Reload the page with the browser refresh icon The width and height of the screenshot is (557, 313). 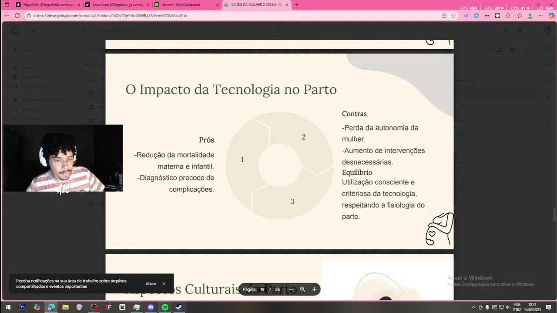point(17,16)
